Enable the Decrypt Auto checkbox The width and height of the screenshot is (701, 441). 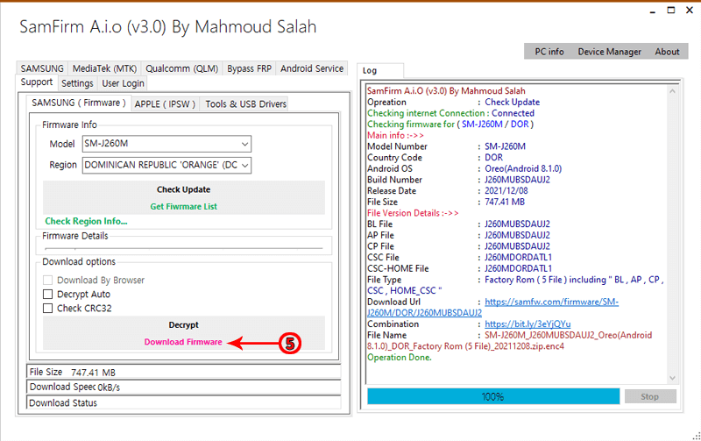pos(49,295)
